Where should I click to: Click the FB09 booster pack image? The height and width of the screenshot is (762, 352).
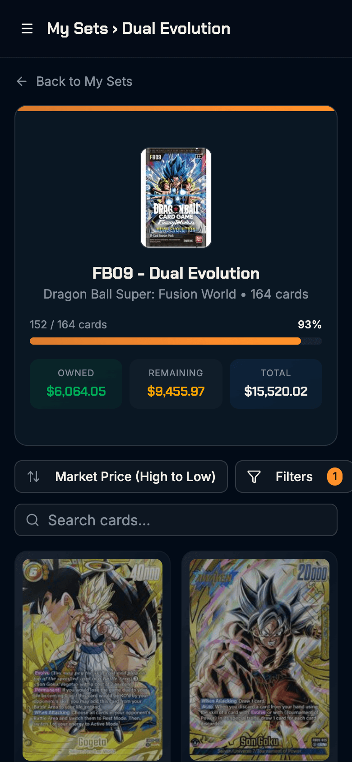click(176, 198)
